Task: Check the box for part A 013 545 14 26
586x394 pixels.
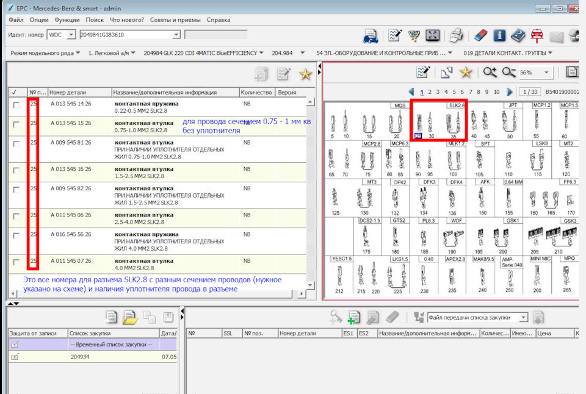Action: pyautogui.click(x=16, y=105)
